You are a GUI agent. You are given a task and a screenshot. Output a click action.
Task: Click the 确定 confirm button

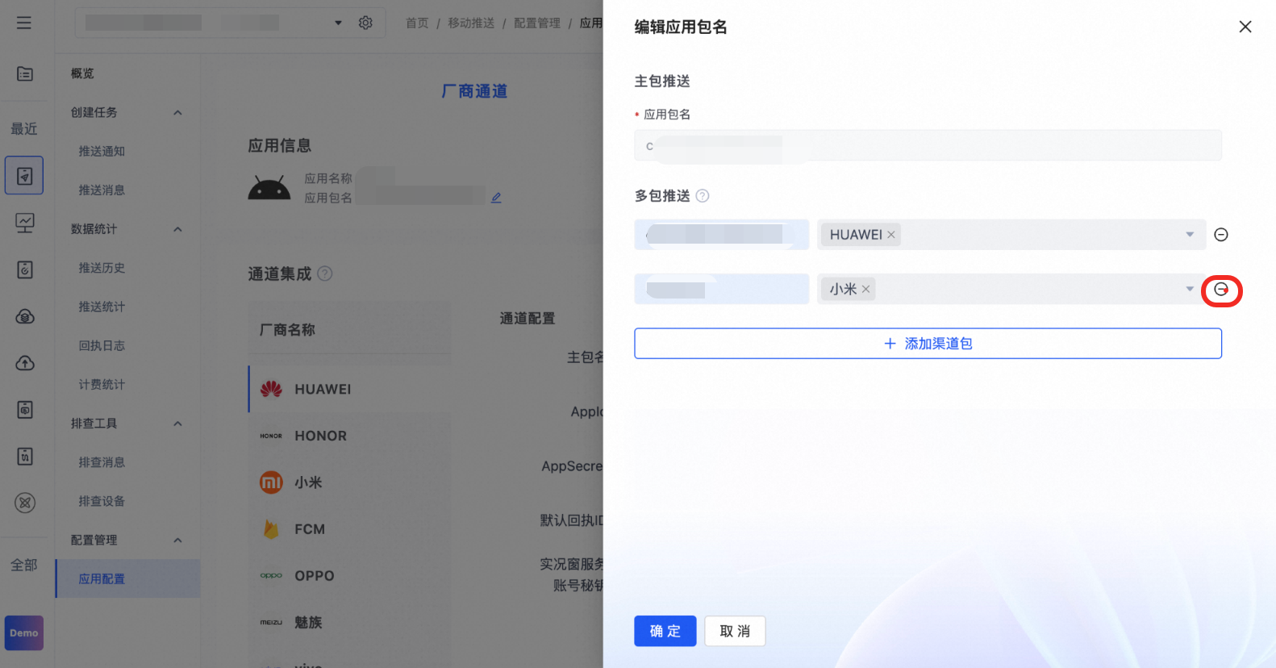(665, 631)
